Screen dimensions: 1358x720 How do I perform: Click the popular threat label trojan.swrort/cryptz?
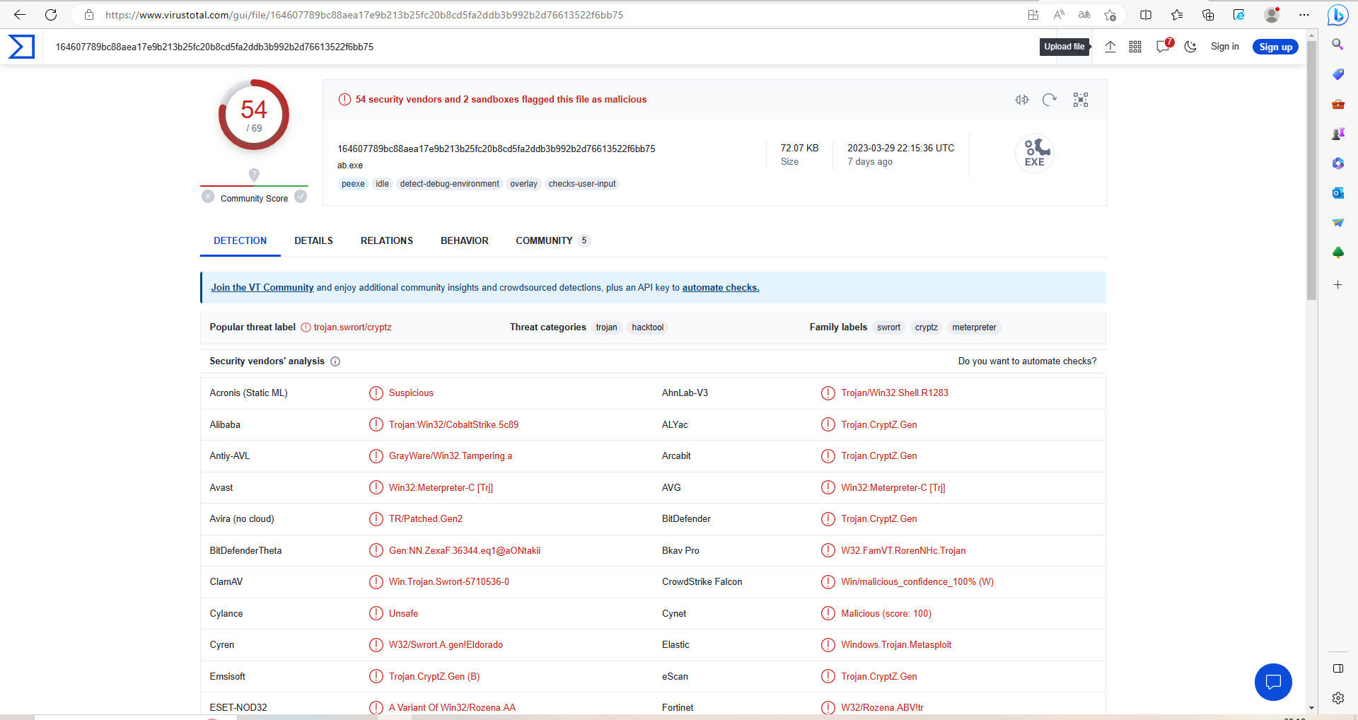[352, 327]
